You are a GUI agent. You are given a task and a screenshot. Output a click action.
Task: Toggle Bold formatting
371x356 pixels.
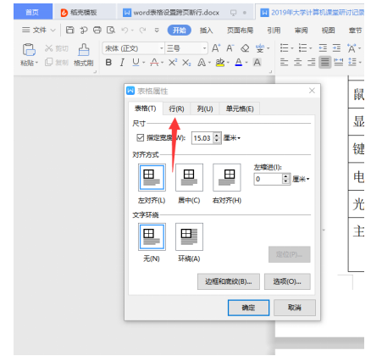(108, 62)
